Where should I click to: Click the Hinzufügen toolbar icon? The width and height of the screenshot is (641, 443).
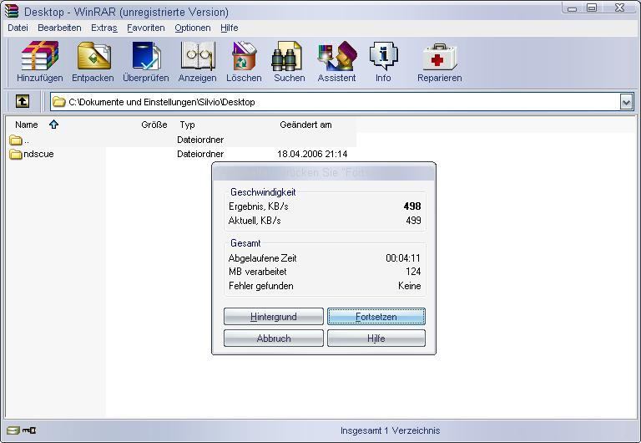tap(40, 56)
